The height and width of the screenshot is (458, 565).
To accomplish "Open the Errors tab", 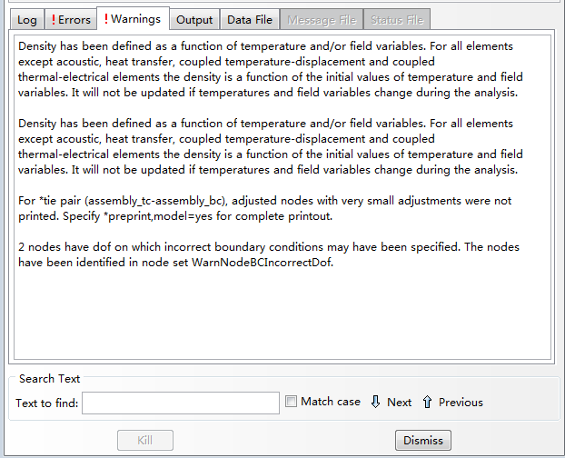I will coord(71,20).
